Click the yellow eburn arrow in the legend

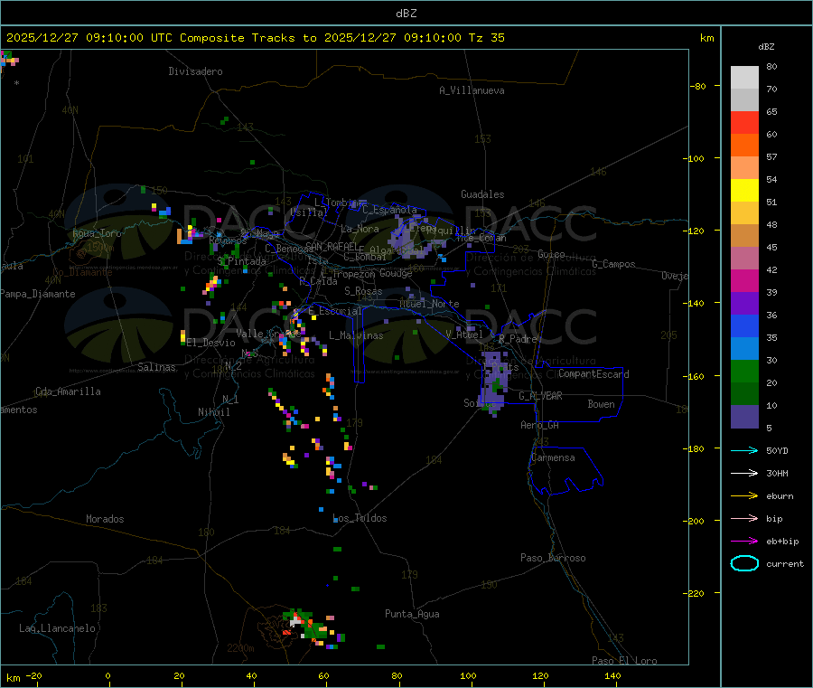[x=744, y=496]
